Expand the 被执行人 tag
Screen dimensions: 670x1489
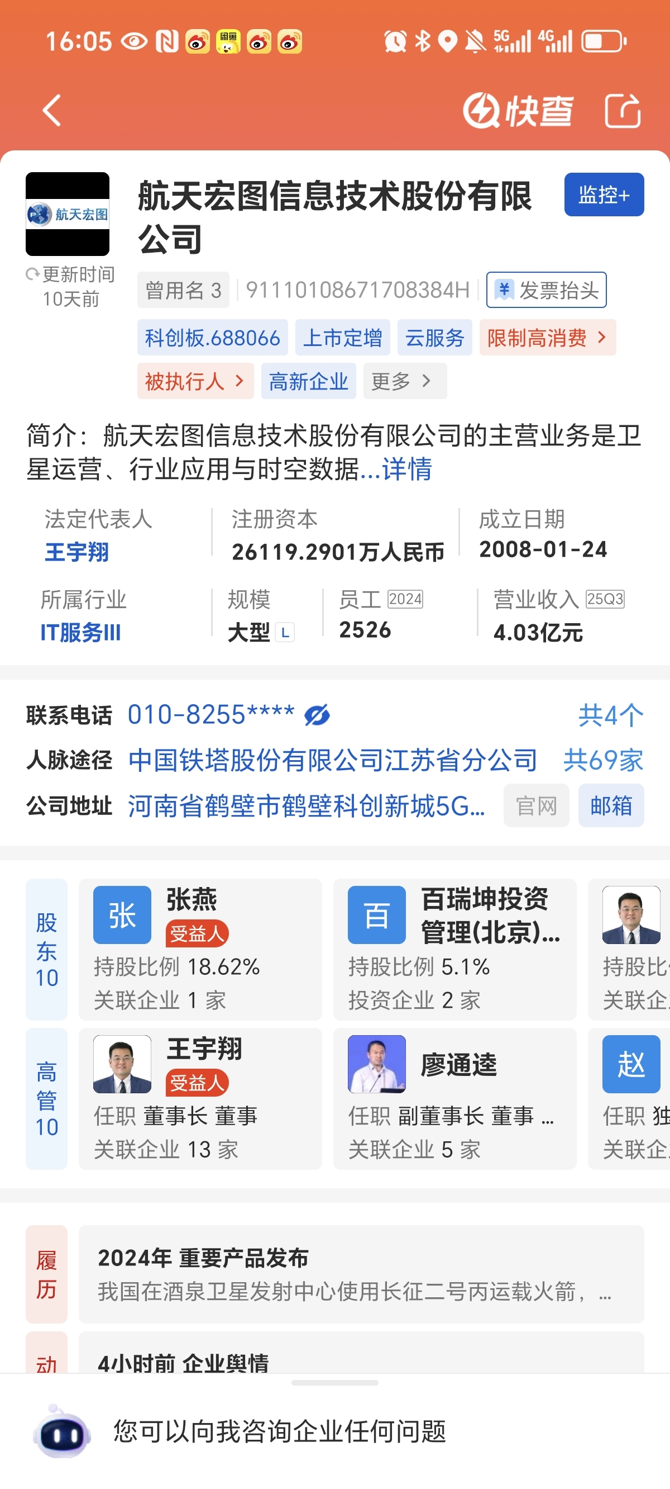click(x=195, y=381)
